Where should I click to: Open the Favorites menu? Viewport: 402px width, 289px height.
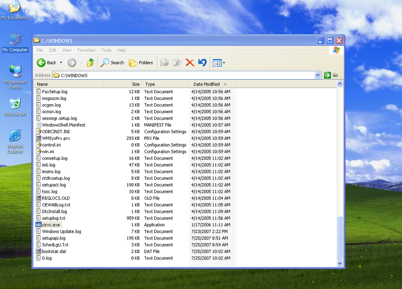pos(86,50)
